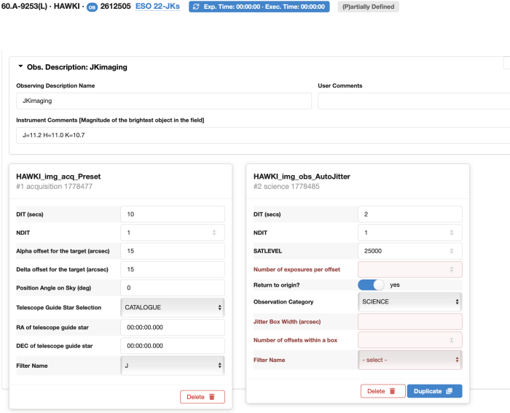Collapse the Obs. Description: JKimaging section
This screenshot has height=413, width=510.
20,66
